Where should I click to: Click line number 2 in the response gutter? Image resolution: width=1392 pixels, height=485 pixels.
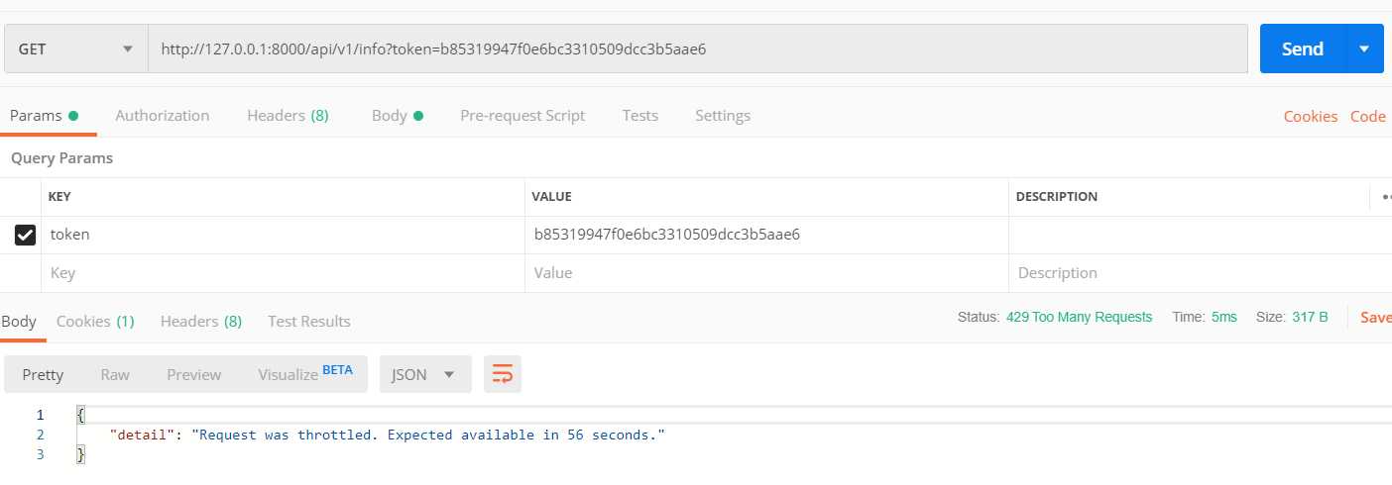40,435
